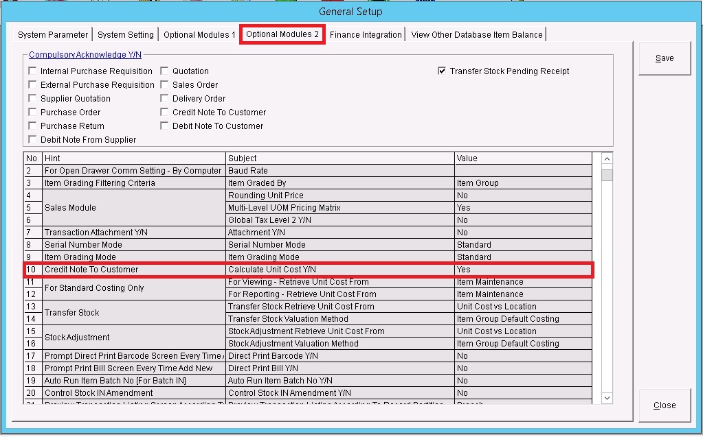Enable Internal Purchase Requisition checkbox
Viewport: 703px width, 437px height.
tap(33, 71)
